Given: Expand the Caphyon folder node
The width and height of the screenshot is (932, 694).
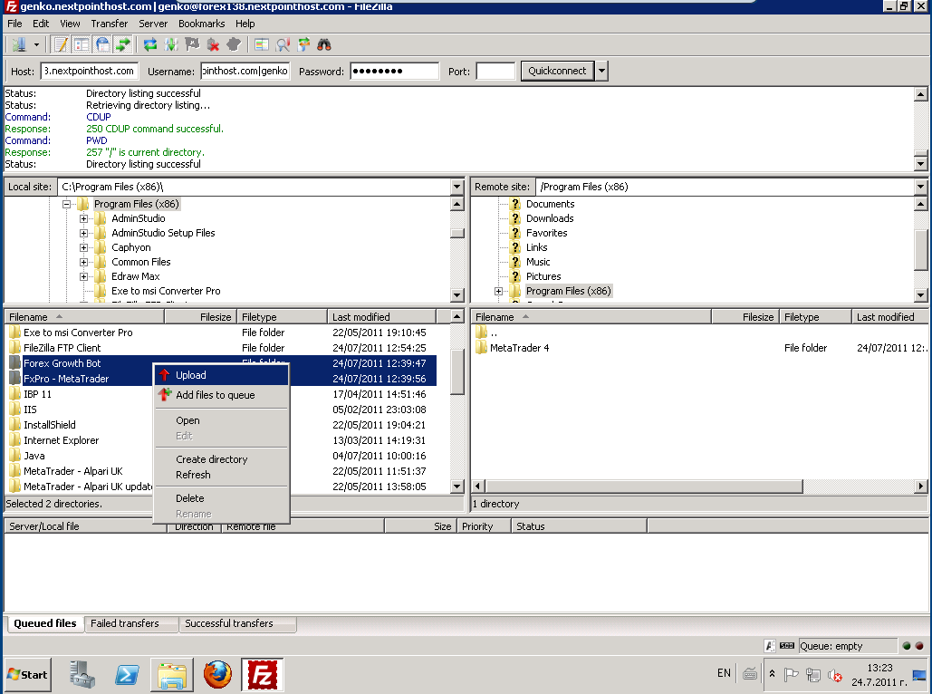Looking at the screenshot, I should [x=84, y=247].
